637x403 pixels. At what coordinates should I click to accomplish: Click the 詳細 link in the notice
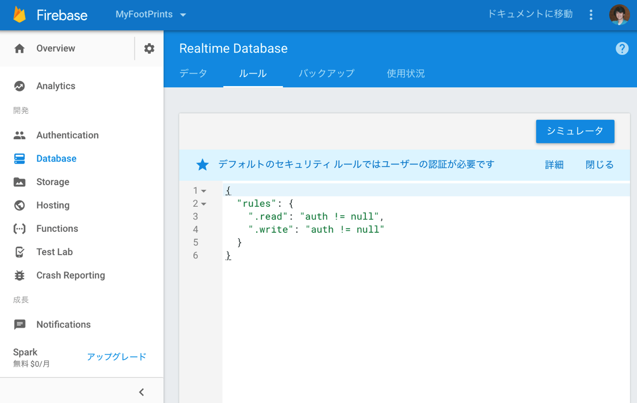[554, 165]
